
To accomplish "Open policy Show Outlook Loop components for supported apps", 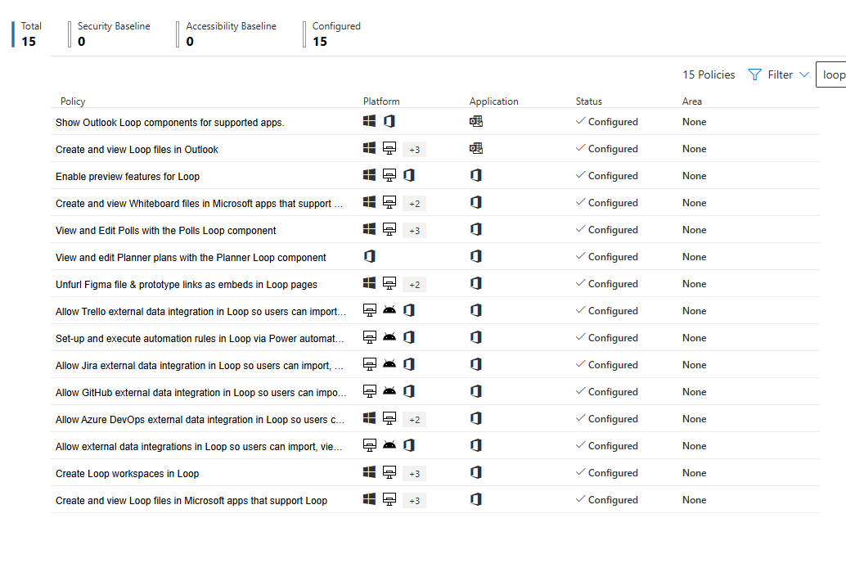I will pyautogui.click(x=170, y=123).
